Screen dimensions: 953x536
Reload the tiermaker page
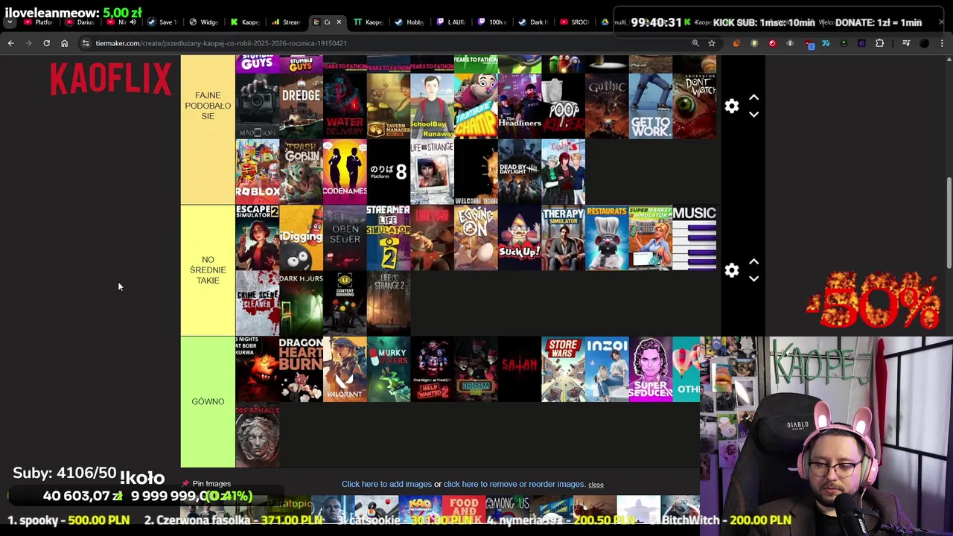(x=46, y=43)
